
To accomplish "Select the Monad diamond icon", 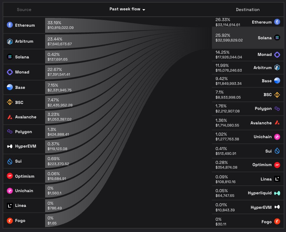I will (10, 72).
